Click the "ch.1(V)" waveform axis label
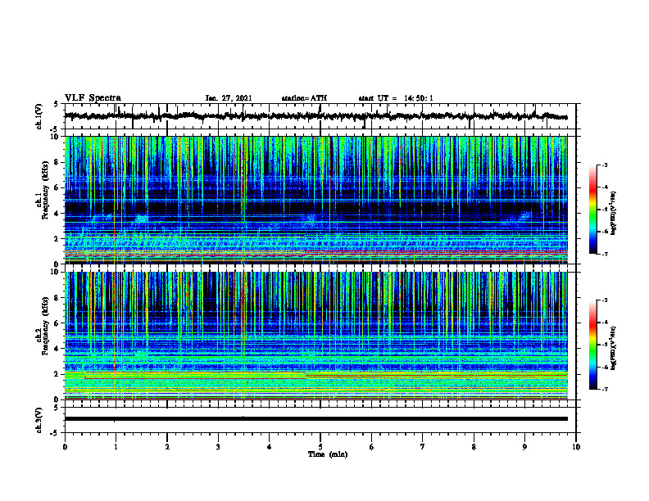The width and height of the screenshot is (649, 501). tap(39, 116)
